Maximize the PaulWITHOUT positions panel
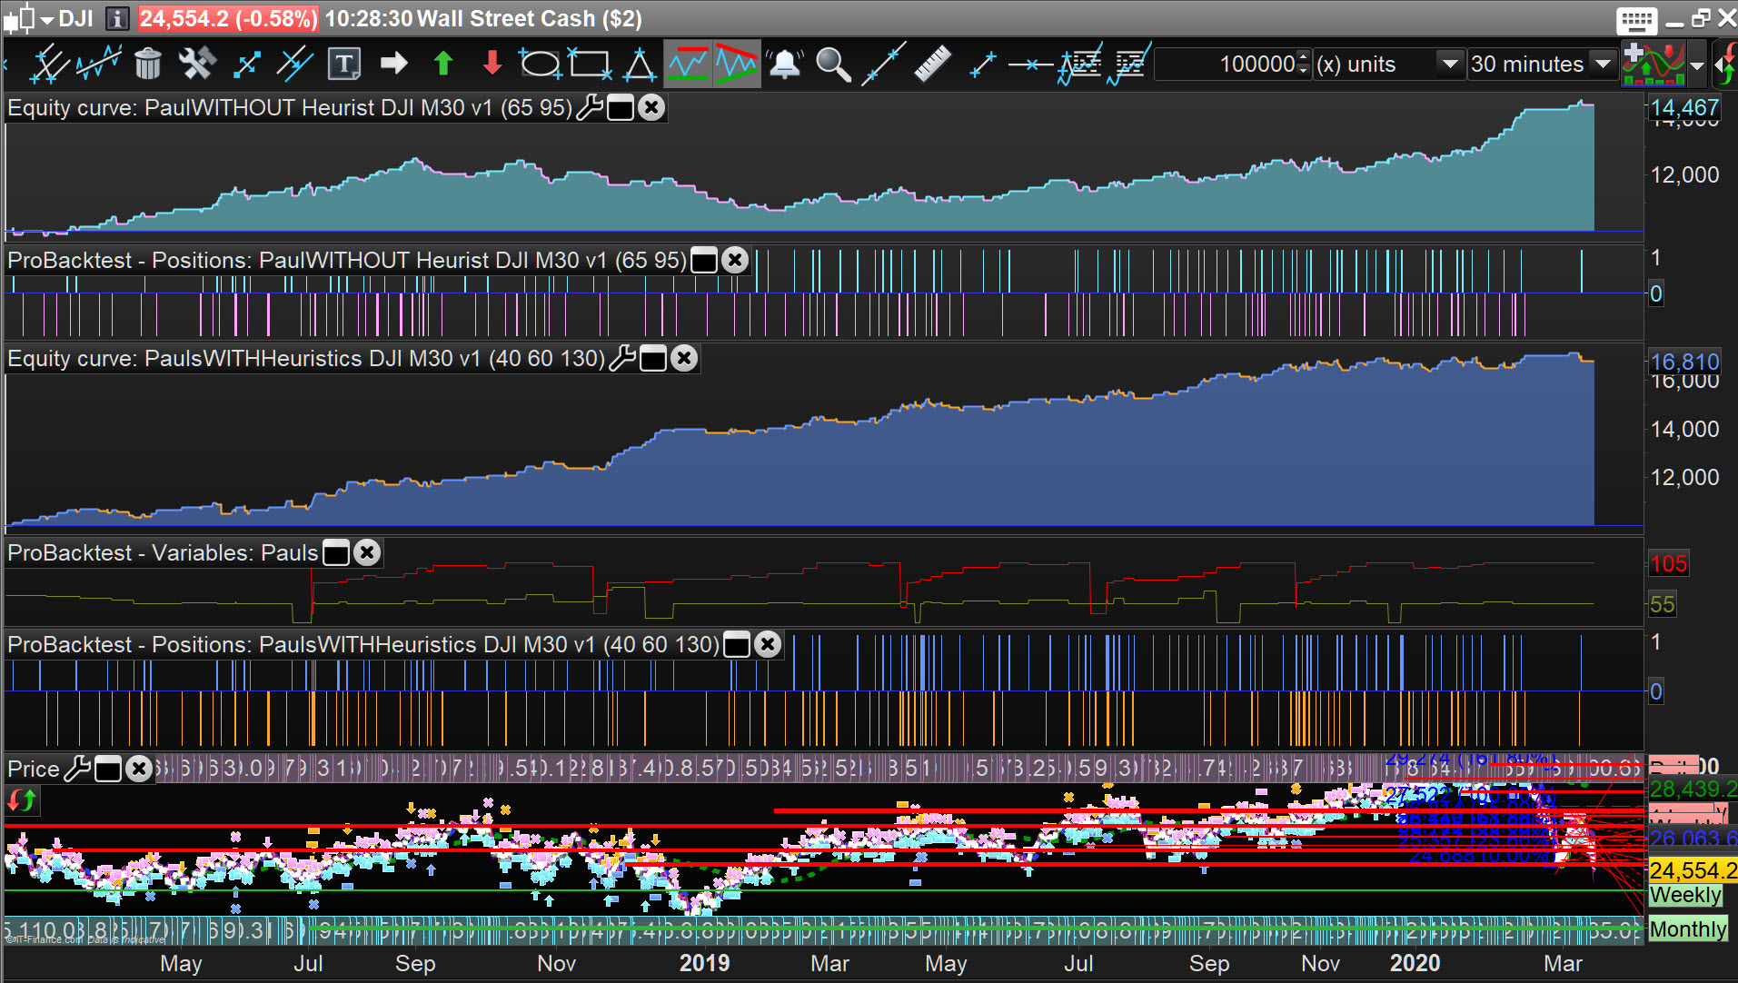This screenshot has height=983, width=1738. [704, 261]
